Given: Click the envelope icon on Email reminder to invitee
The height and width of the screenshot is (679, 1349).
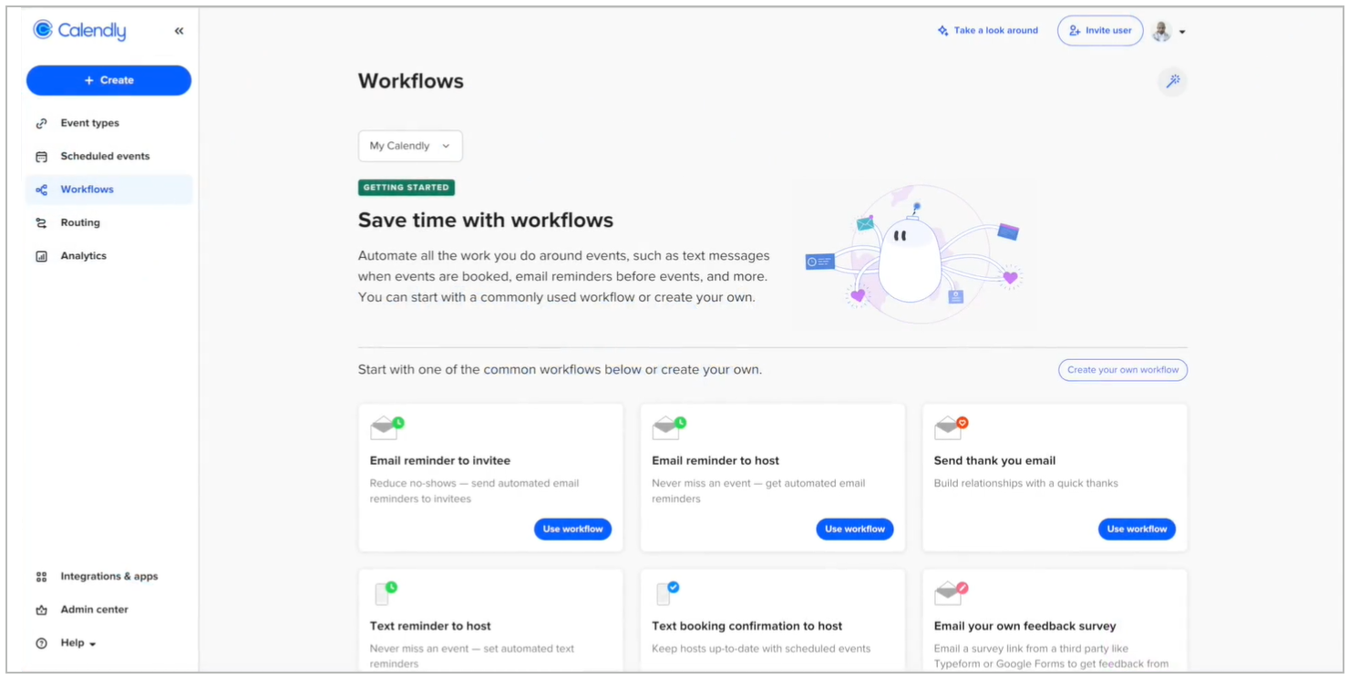Looking at the screenshot, I should [x=386, y=427].
